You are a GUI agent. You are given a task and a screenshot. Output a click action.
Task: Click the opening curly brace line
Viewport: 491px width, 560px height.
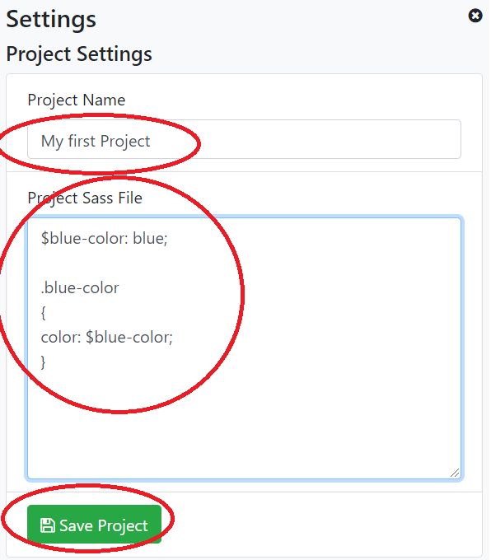click(x=43, y=313)
